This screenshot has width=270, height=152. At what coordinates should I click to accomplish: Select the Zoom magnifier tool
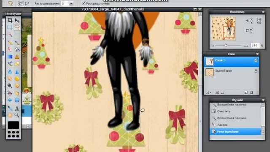click(x=17, y=115)
